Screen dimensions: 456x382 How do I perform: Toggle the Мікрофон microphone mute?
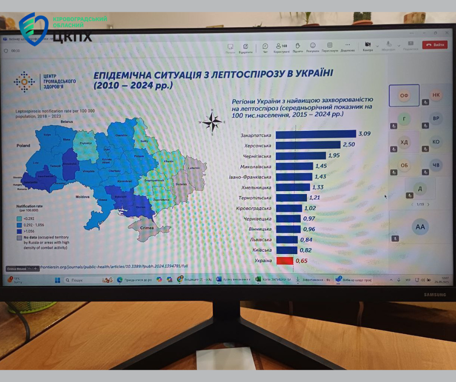387,46
